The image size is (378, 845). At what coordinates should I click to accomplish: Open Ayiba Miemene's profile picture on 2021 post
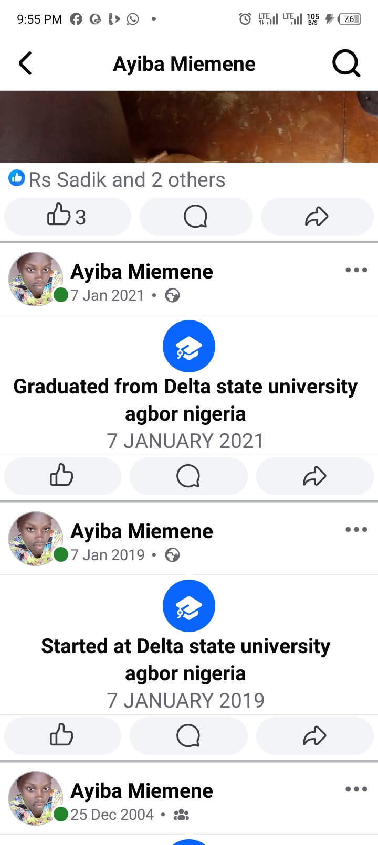(36, 279)
